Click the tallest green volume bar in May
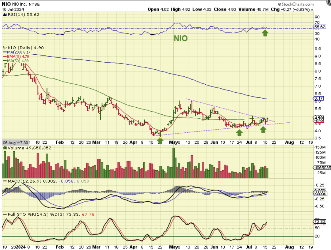 pyautogui.click(x=174, y=163)
